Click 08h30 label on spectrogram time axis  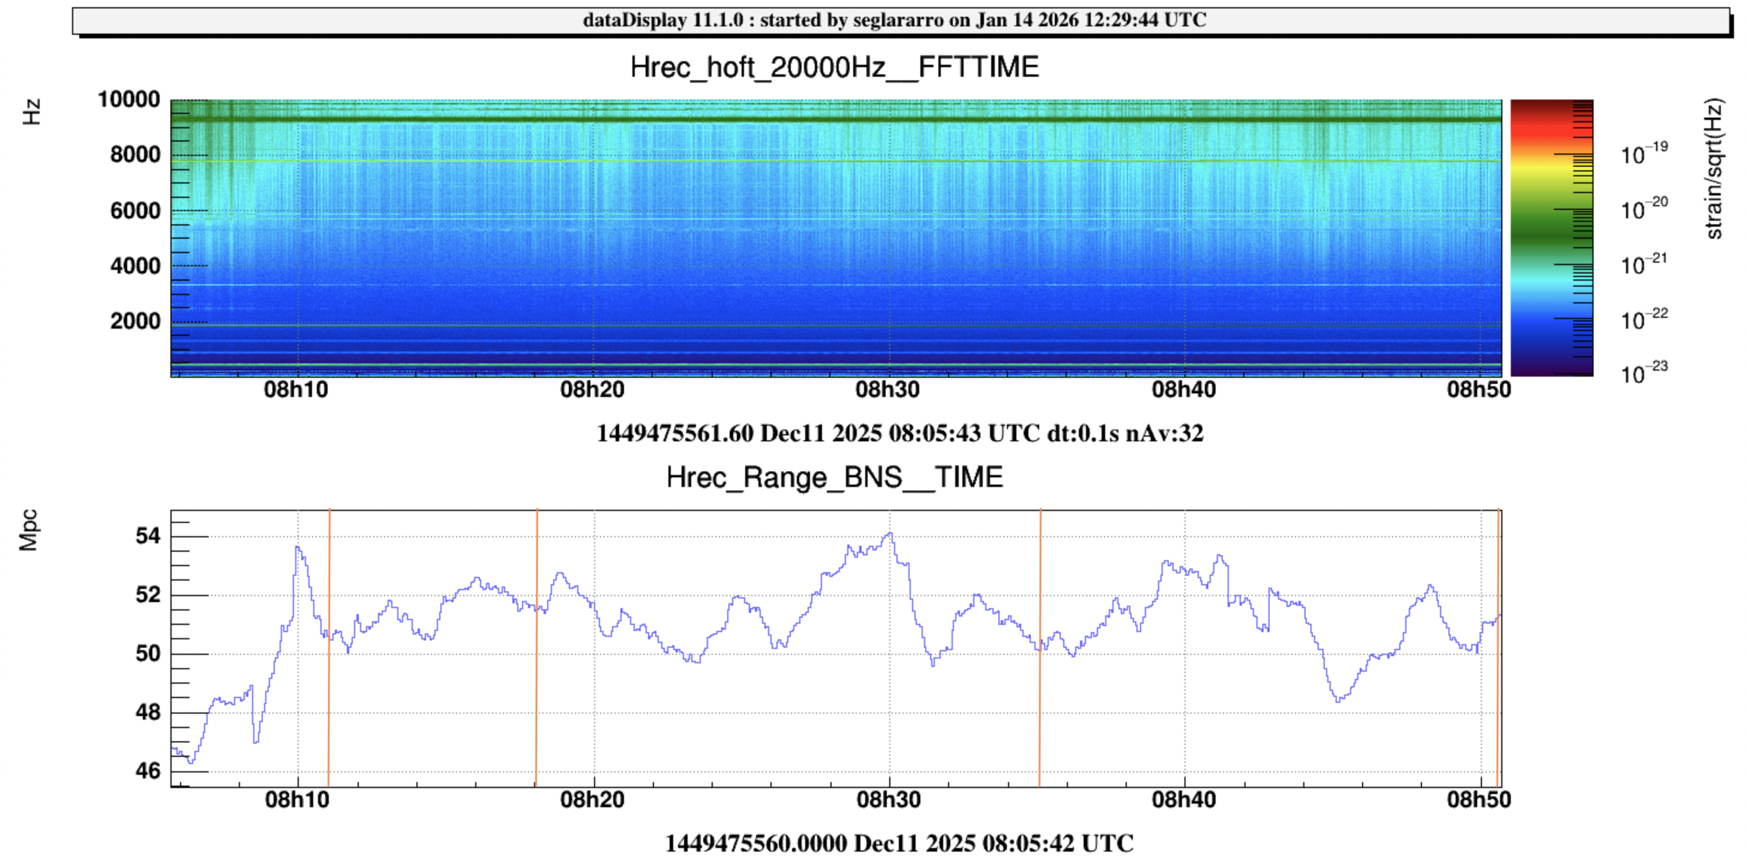[x=888, y=390]
